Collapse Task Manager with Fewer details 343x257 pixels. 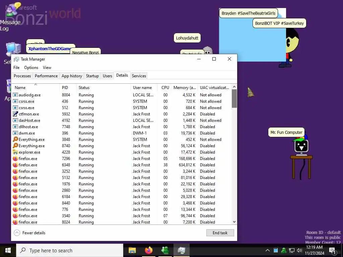pyautogui.click(x=29, y=233)
